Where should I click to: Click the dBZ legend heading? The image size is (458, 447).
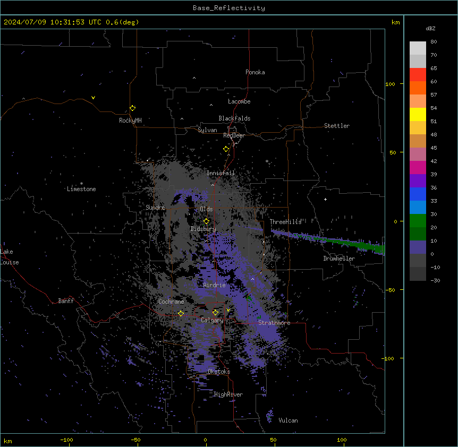[x=430, y=28]
